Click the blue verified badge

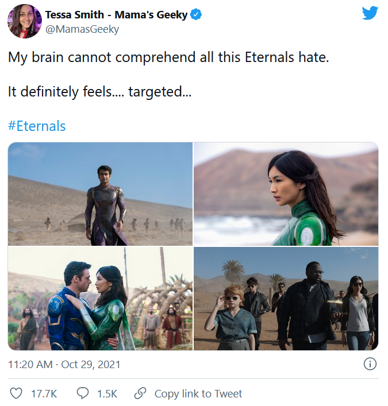click(x=195, y=14)
